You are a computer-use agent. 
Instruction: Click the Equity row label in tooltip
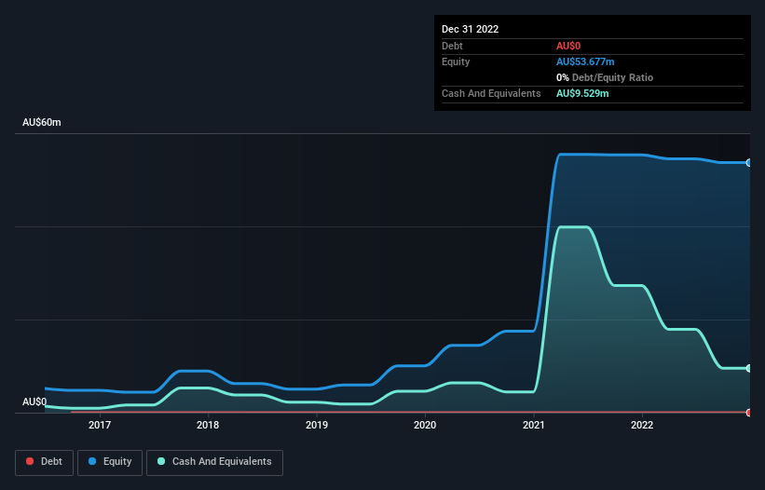tap(456, 61)
